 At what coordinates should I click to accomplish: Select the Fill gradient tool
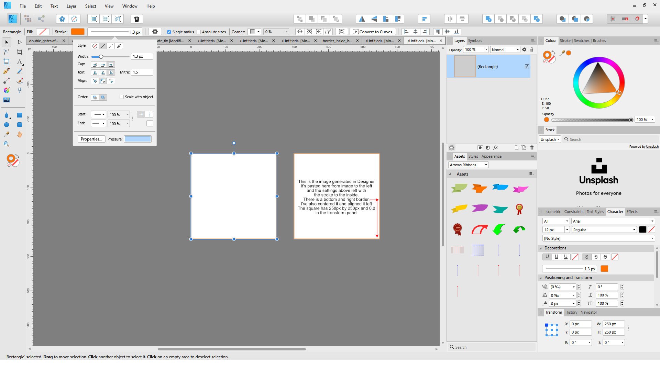pos(7,90)
